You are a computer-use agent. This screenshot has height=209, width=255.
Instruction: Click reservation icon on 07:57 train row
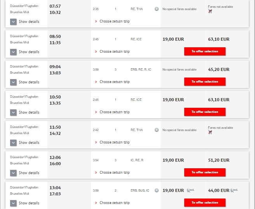point(157,9)
